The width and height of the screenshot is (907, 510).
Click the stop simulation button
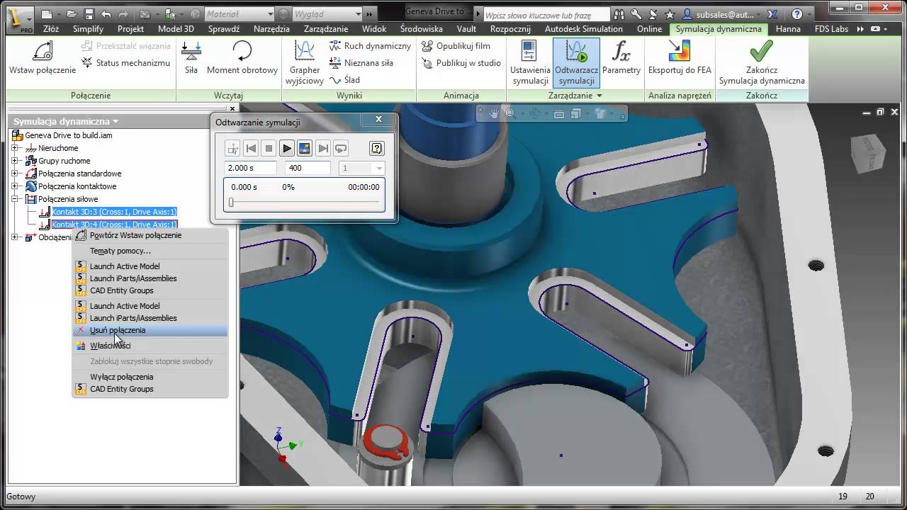[269, 148]
